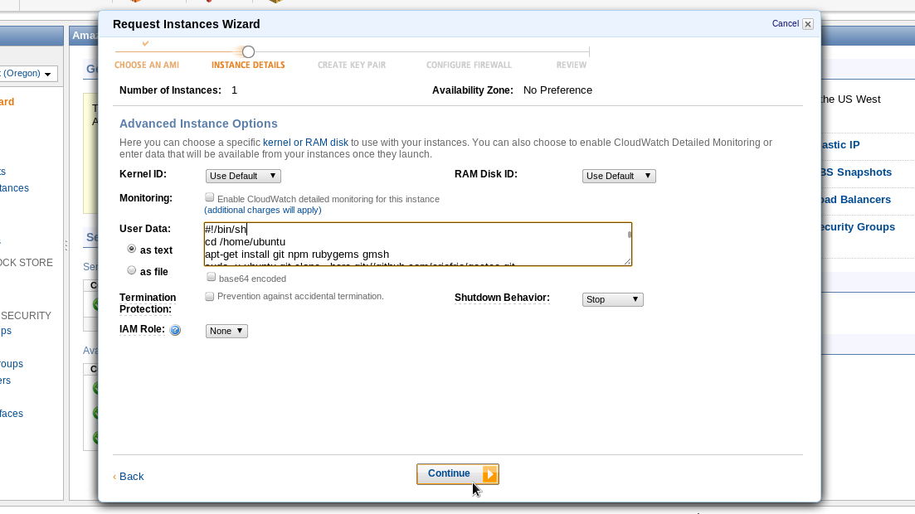
Task: Close the wizard with the X icon
Action: 808,24
